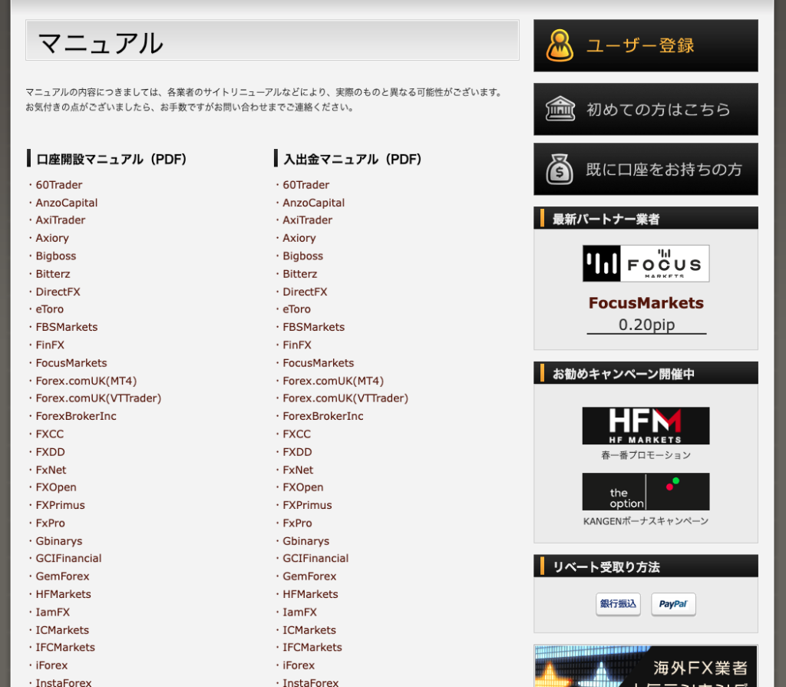The height and width of the screenshot is (687, 786).
Task: Open the 海外FX業者 banner image
Action: pyautogui.click(x=646, y=666)
